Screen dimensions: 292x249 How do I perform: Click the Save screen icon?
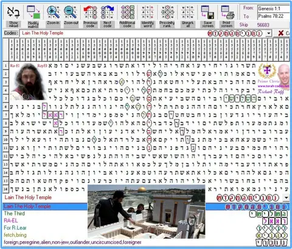[207, 12]
